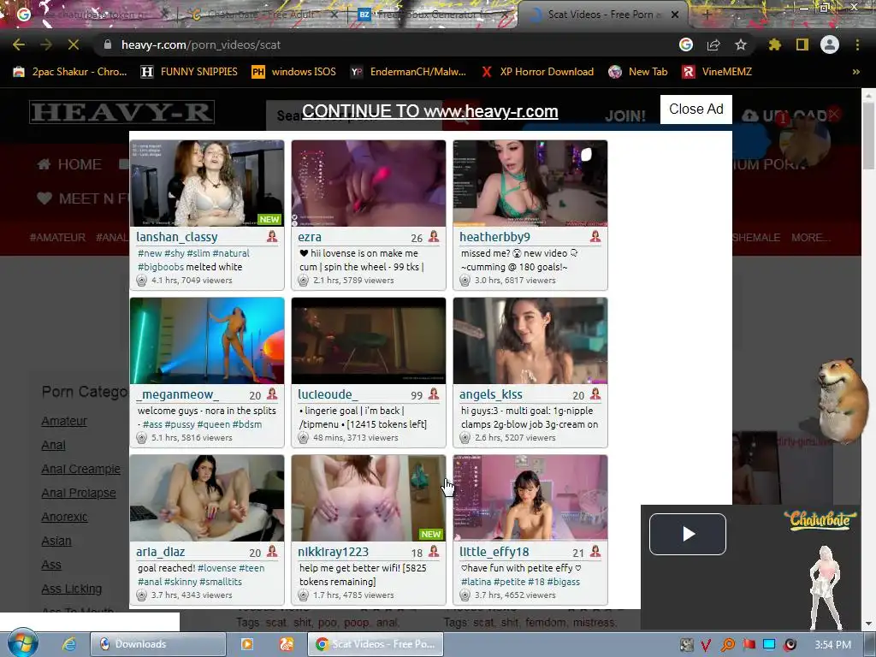This screenshot has width=876, height=657.
Task: Open a new browser tab with plus button
Action: click(707, 15)
